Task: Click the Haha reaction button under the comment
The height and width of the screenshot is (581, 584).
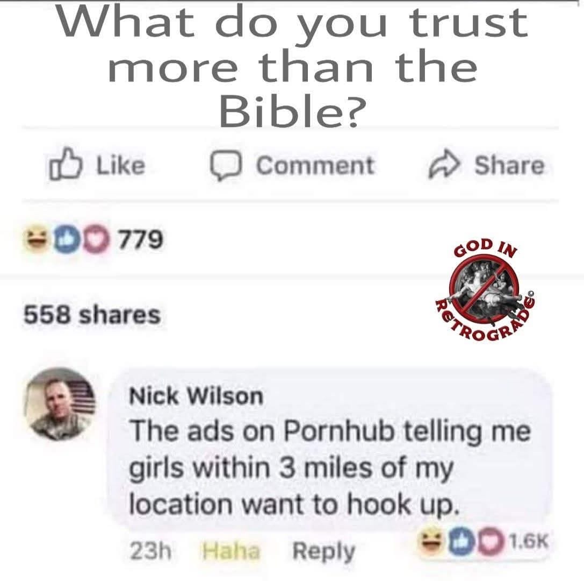Action: pos(230,551)
